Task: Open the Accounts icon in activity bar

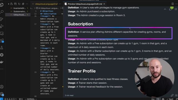Action: coord(2,87)
